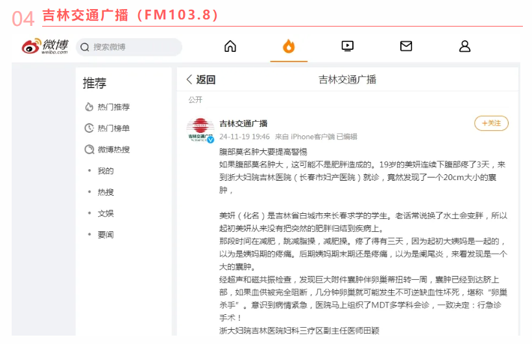Open the user profile icon
532x344 pixels.
tap(465, 46)
